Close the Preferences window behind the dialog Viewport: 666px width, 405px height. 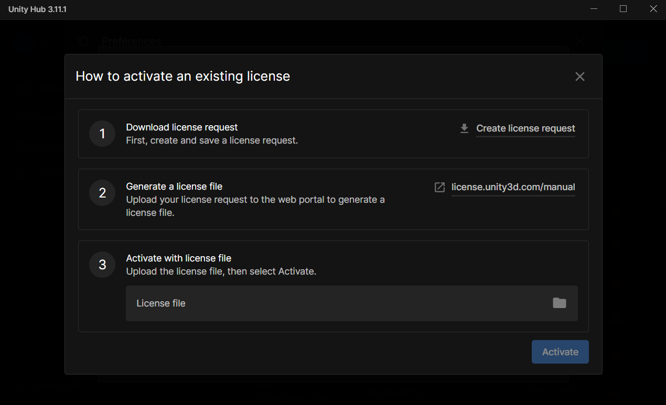tap(580, 41)
